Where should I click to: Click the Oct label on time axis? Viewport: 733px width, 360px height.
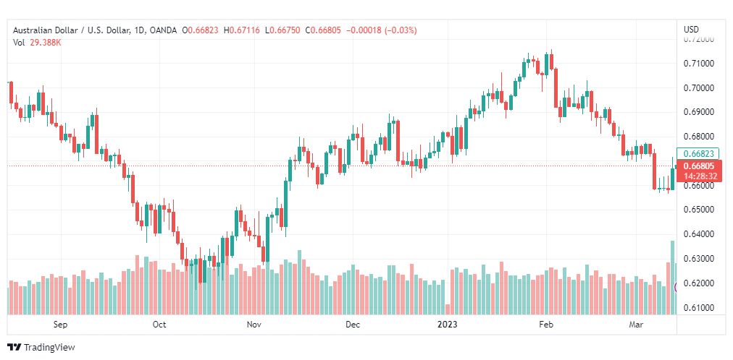tap(159, 325)
